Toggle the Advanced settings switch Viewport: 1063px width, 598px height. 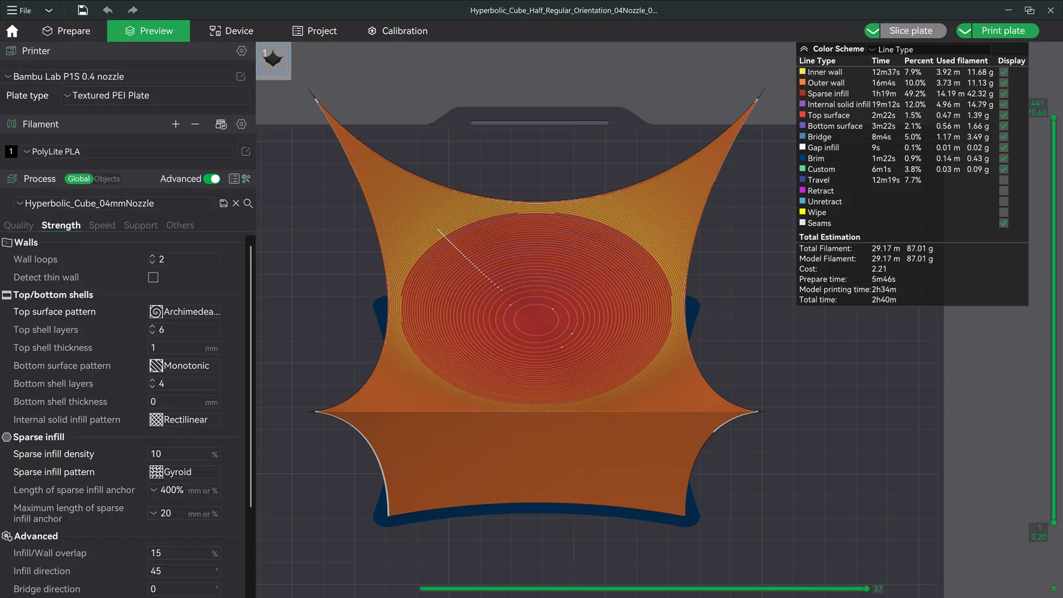[x=212, y=179]
